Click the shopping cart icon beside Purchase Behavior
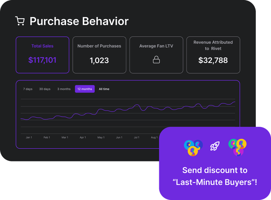The width and height of the screenshot is (271, 200). click(20, 21)
